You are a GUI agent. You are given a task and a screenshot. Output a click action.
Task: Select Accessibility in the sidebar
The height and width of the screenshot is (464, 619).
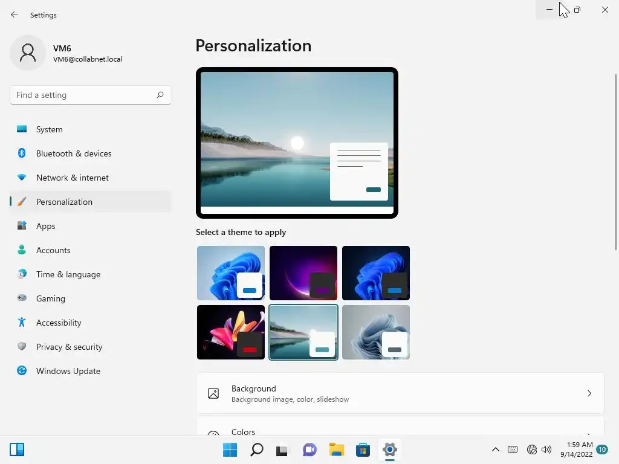[x=91, y=323]
